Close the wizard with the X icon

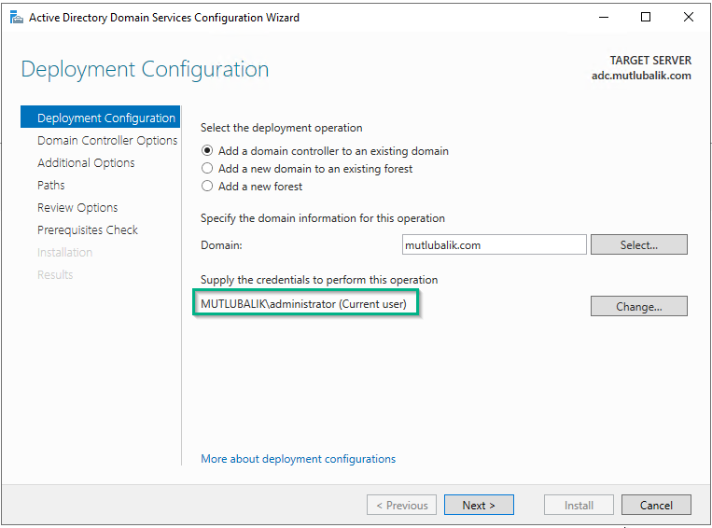[x=688, y=17]
